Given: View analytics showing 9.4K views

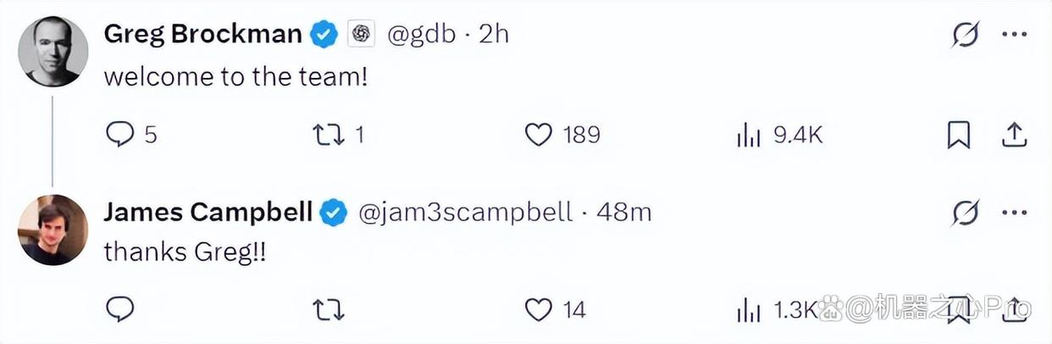Looking at the screenshot, I should coord(779,135).
